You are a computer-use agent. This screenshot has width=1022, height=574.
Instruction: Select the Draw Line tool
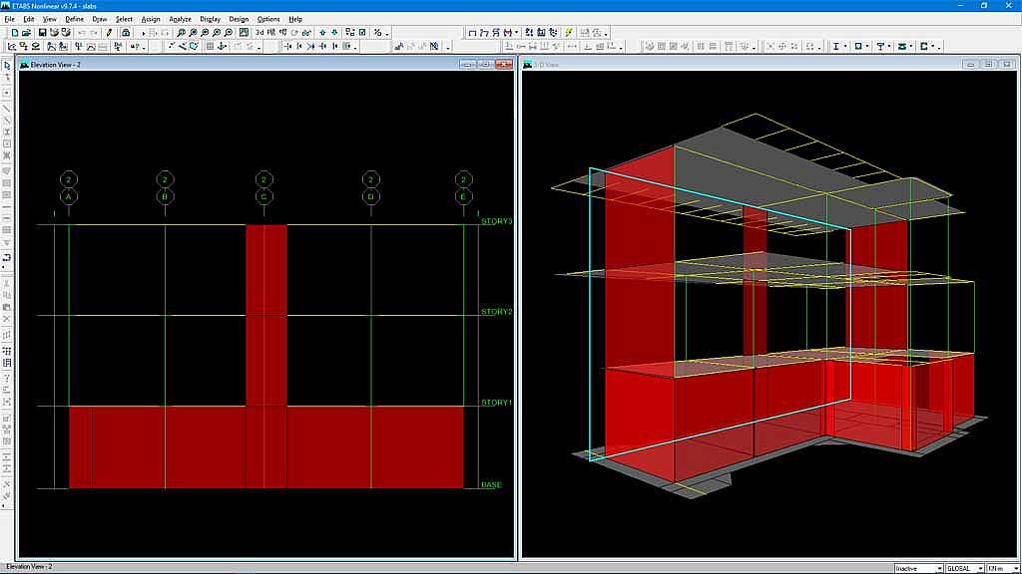tap(7, 108)
